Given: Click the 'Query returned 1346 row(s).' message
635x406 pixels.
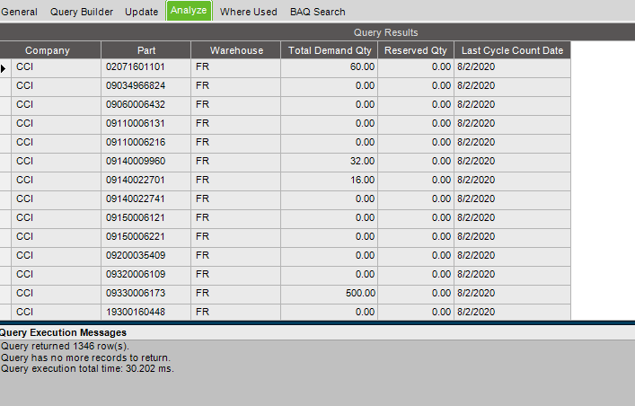Looking at the screenshot, I should tap(65, 346).
